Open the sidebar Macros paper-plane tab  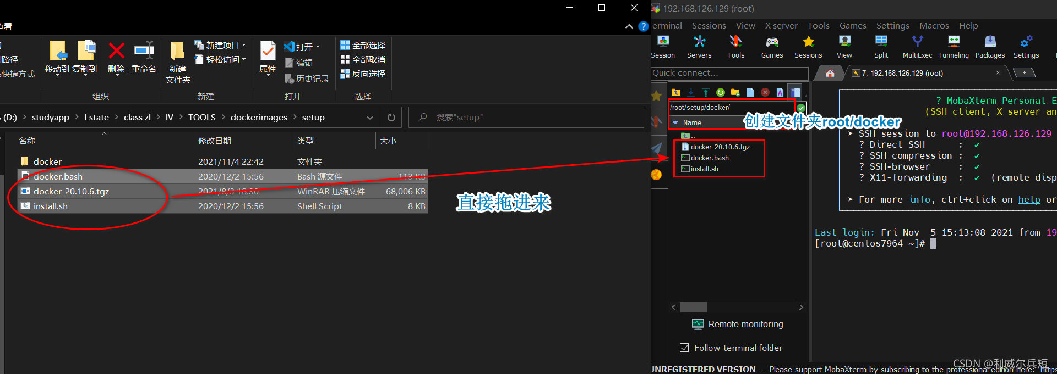[x=657, y=148]
